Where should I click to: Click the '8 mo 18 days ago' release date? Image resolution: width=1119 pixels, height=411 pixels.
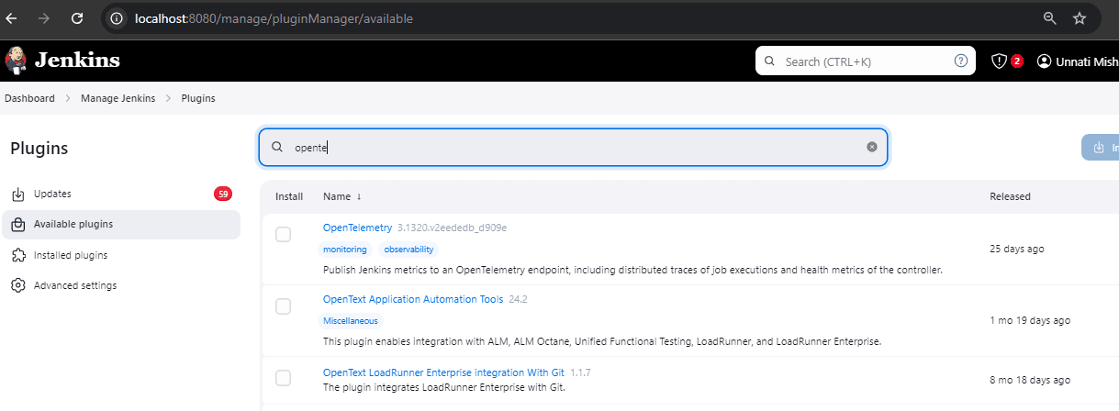1030,380
